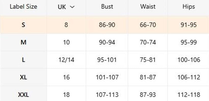Click the UK size 8 cell

click(66, 25)
